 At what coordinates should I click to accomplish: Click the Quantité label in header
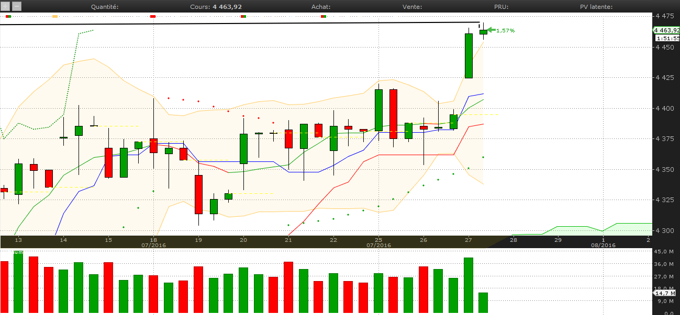pyautogui.click(x=105, y=7)
